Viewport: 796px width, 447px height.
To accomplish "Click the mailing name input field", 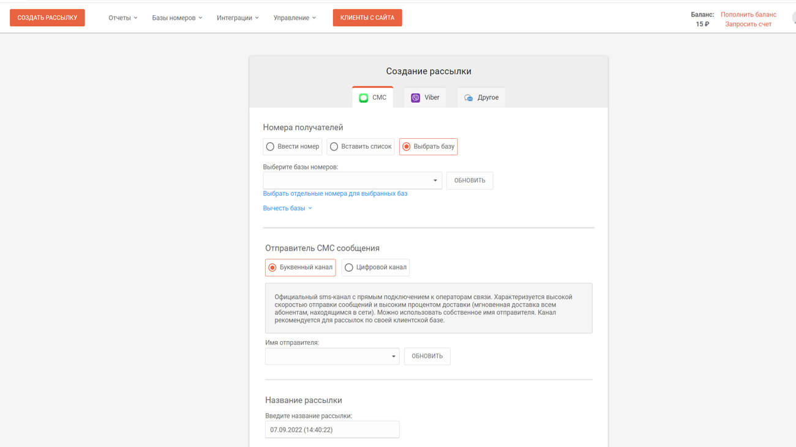I will [332, 430].
